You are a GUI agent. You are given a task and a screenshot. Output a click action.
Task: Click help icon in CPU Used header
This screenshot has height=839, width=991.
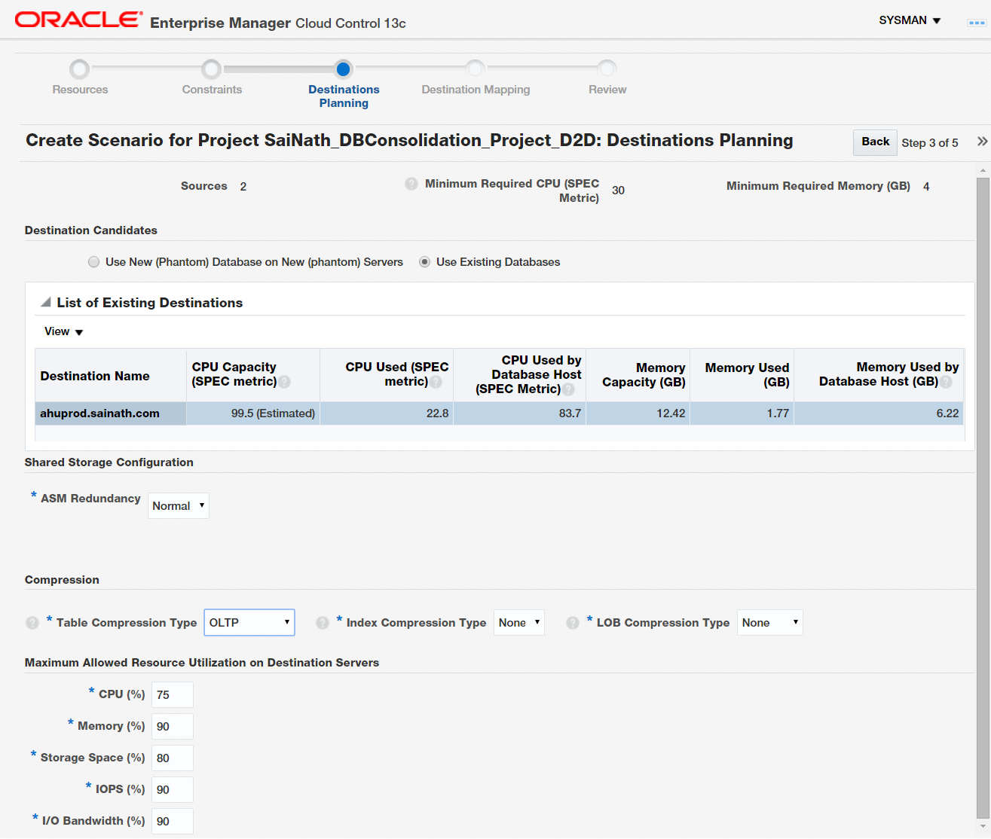point(436,382)
